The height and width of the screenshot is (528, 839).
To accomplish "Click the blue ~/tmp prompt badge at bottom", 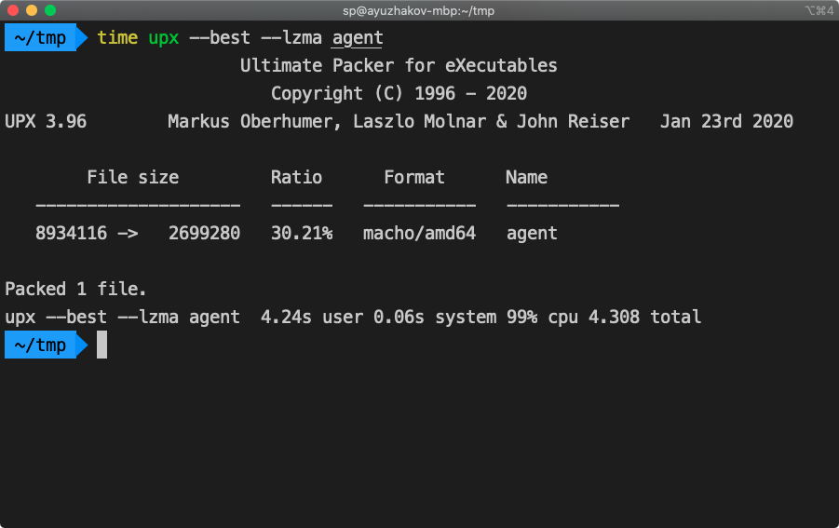I will point(46,345).
